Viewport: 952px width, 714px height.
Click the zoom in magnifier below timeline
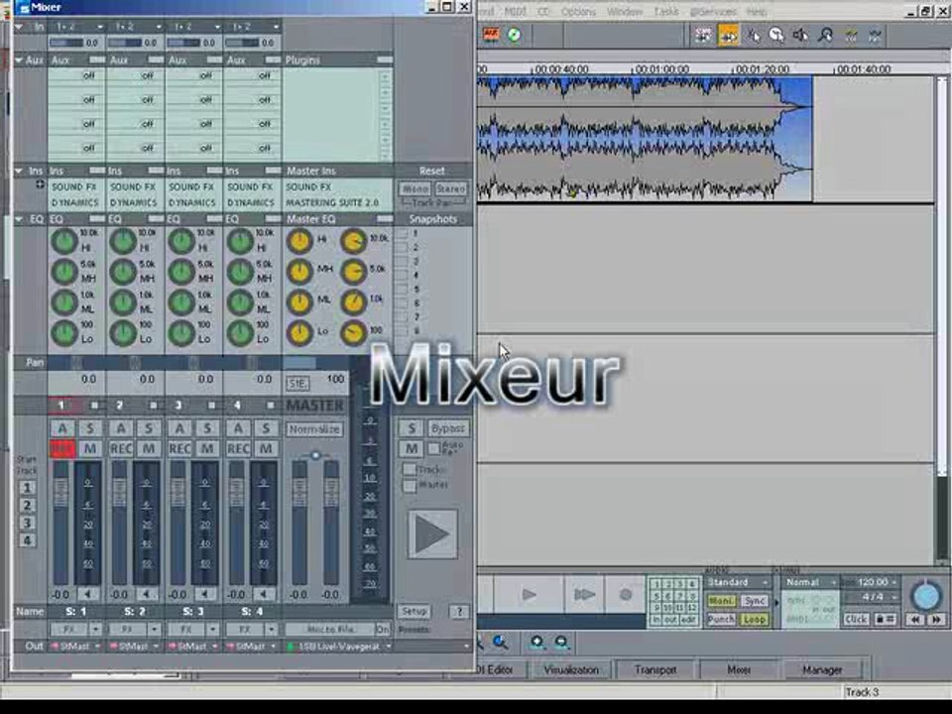[x=536, y=643]
